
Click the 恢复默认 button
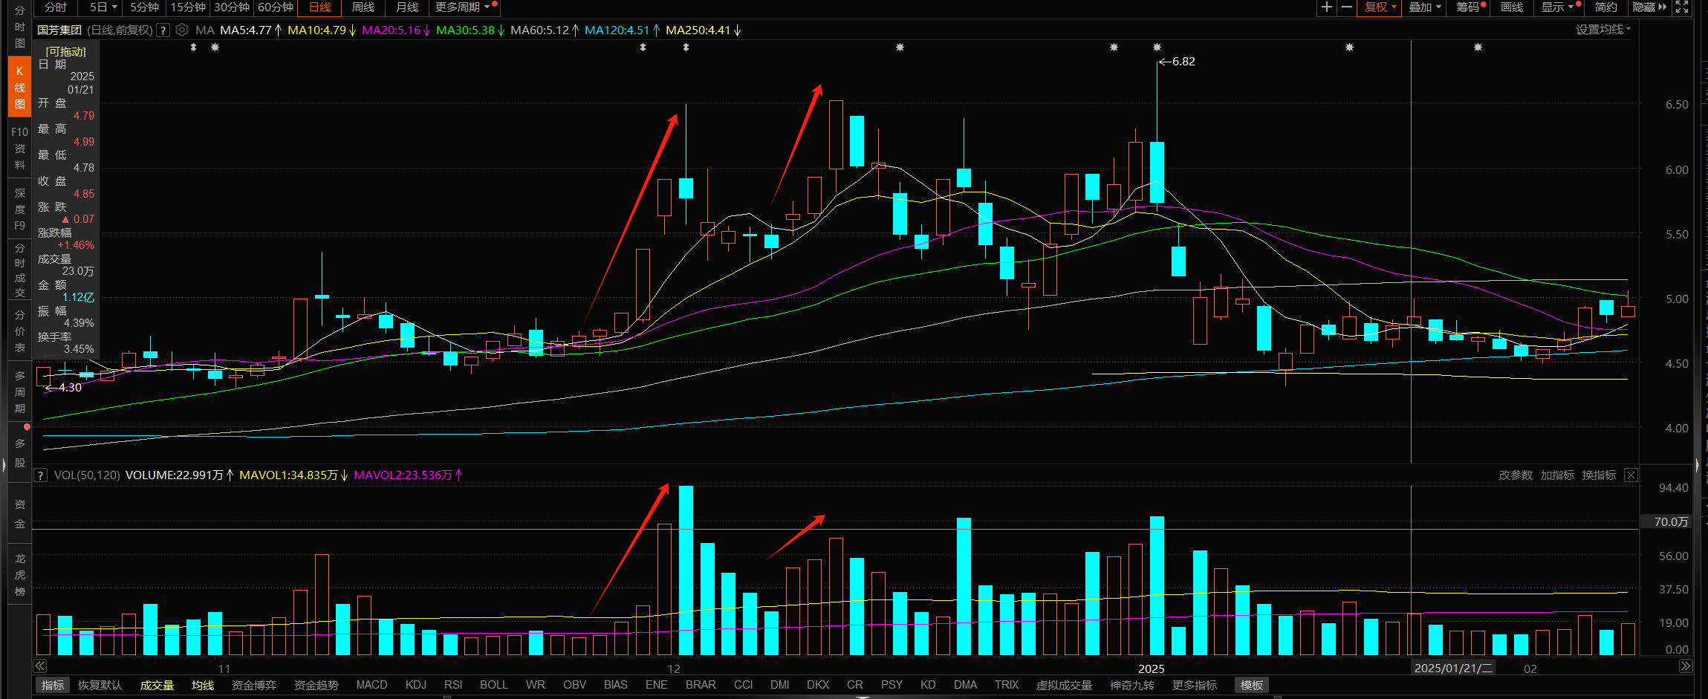click(x=100, y=685)
